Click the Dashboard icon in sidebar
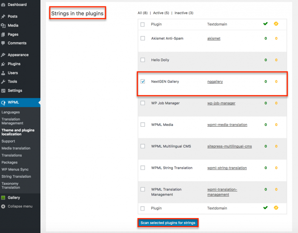This screenshot has height=233, width=298. coord(3,5)
